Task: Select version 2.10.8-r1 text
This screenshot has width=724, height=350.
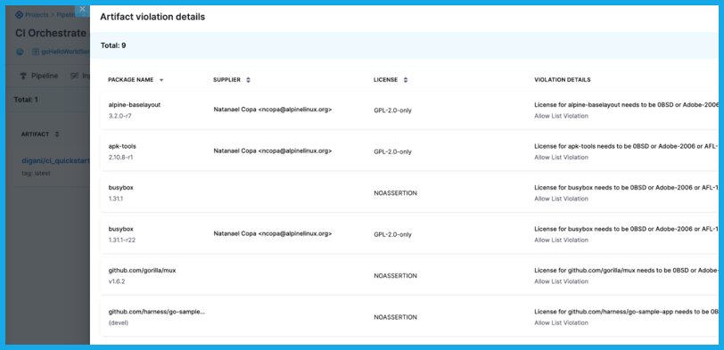Action: pyautogui.click(x=121, y=158)
